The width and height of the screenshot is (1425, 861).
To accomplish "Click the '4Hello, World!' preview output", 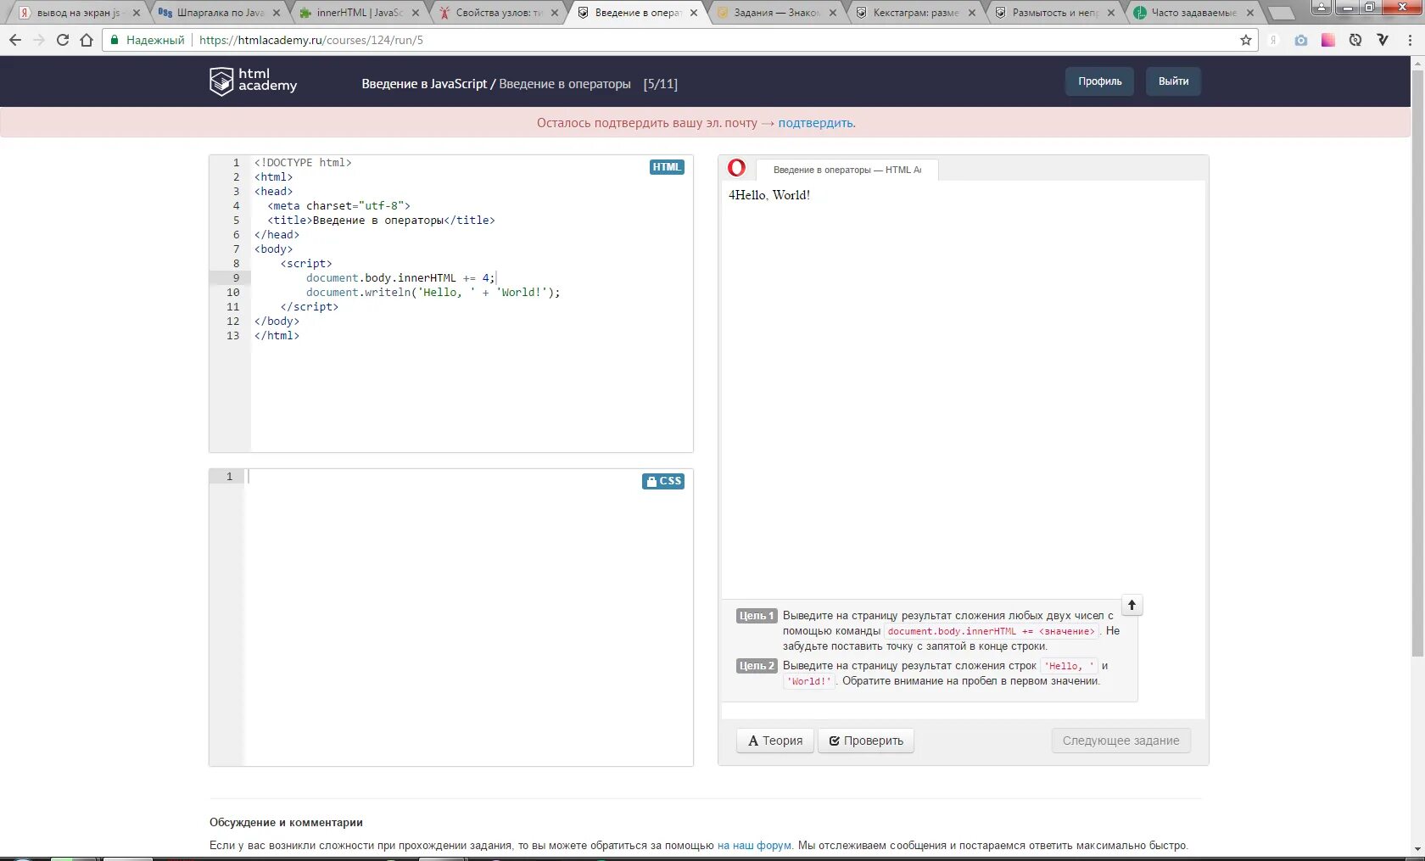I will coord(769,195).
